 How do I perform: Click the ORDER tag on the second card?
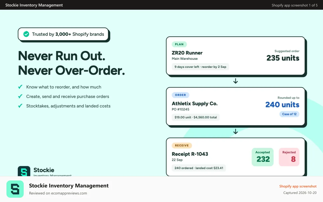pos(181,95)
